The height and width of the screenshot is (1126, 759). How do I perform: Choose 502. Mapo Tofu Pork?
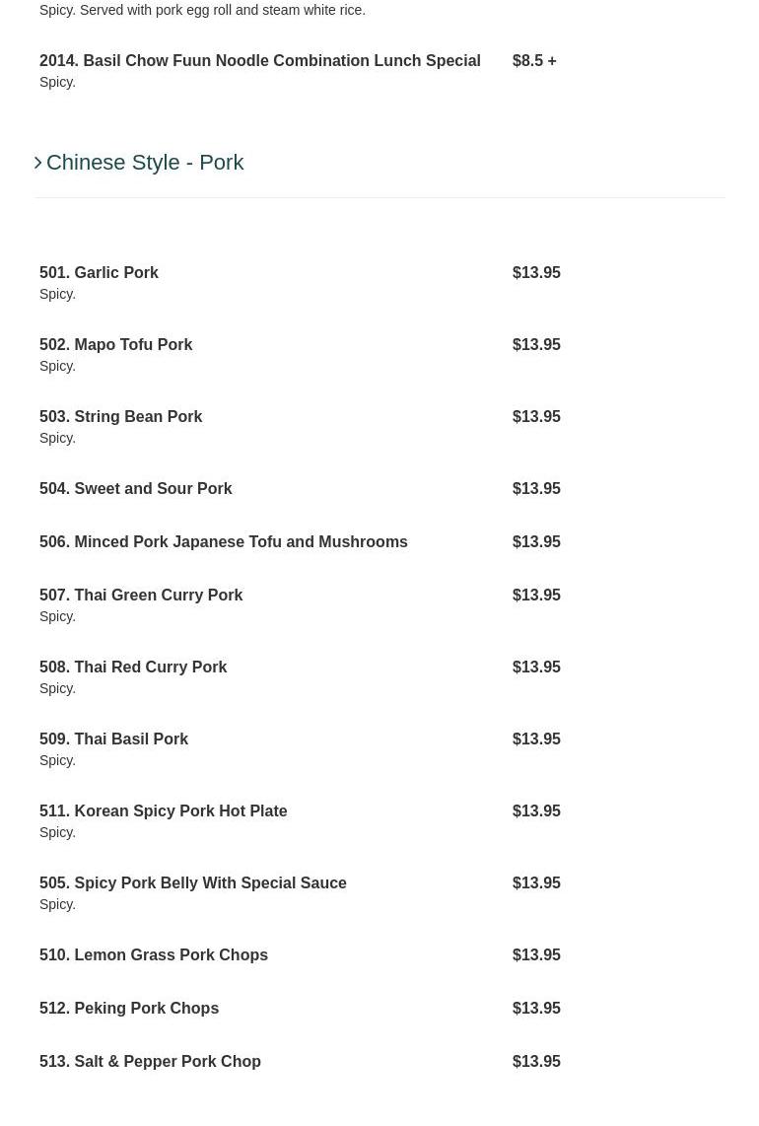[x=115, y=345]
